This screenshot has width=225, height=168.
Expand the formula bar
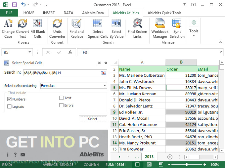[221, 52]
